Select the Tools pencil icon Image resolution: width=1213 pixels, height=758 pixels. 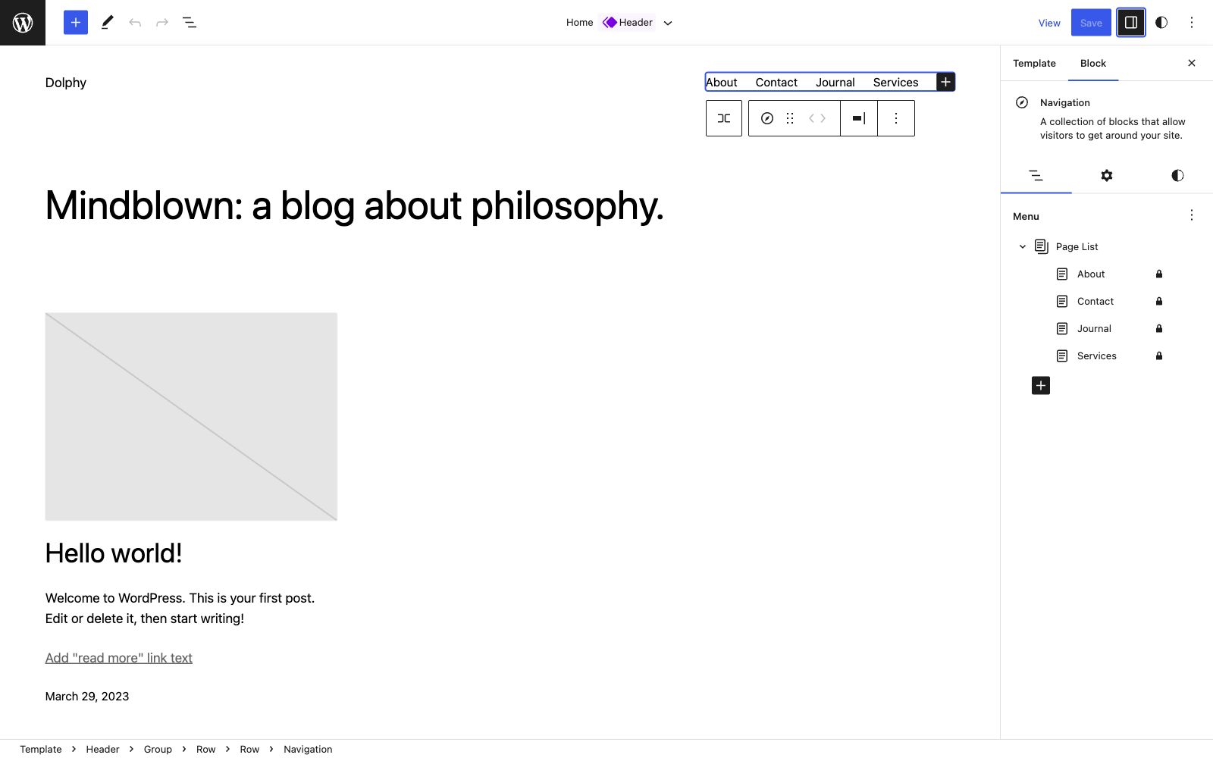point(108,23)
